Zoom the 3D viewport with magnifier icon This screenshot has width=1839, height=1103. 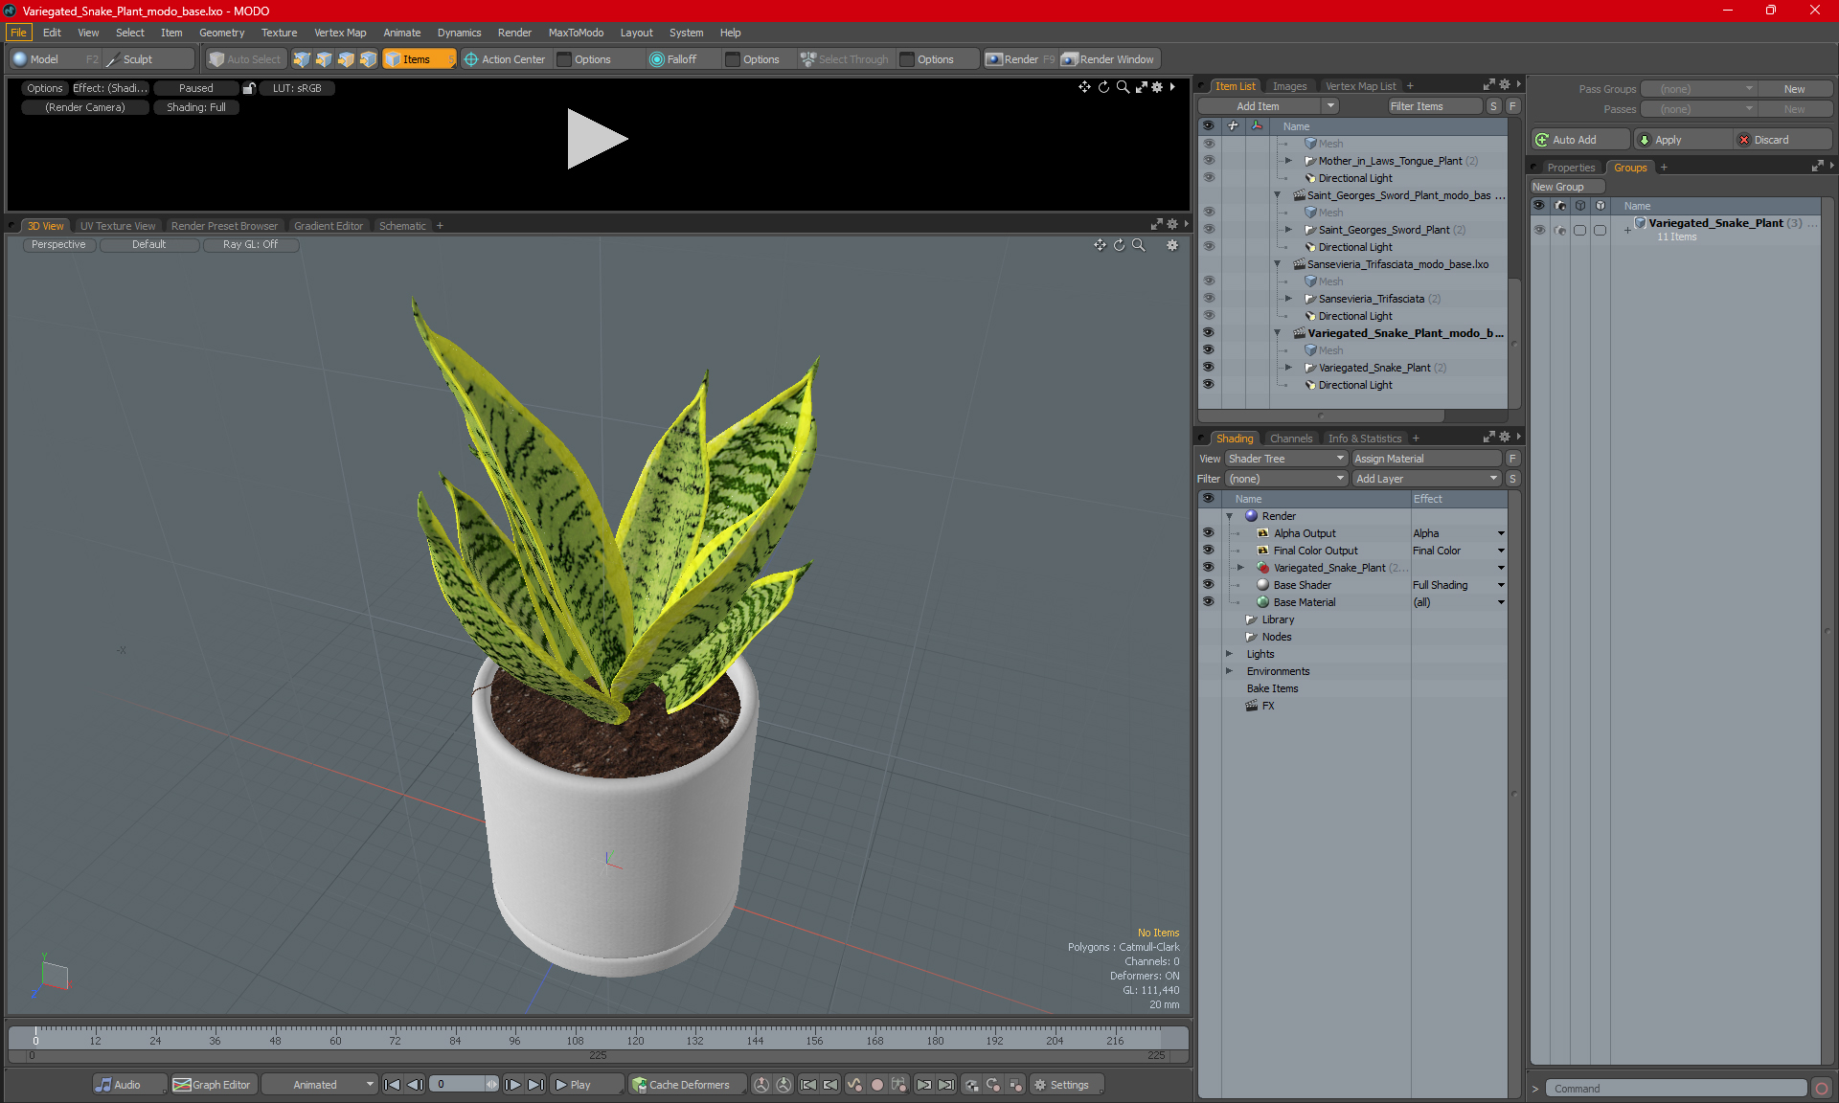pyautogui.click(x=1139, y=245)
